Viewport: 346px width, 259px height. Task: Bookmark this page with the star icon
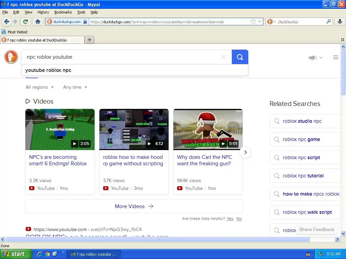click(253, 22)
